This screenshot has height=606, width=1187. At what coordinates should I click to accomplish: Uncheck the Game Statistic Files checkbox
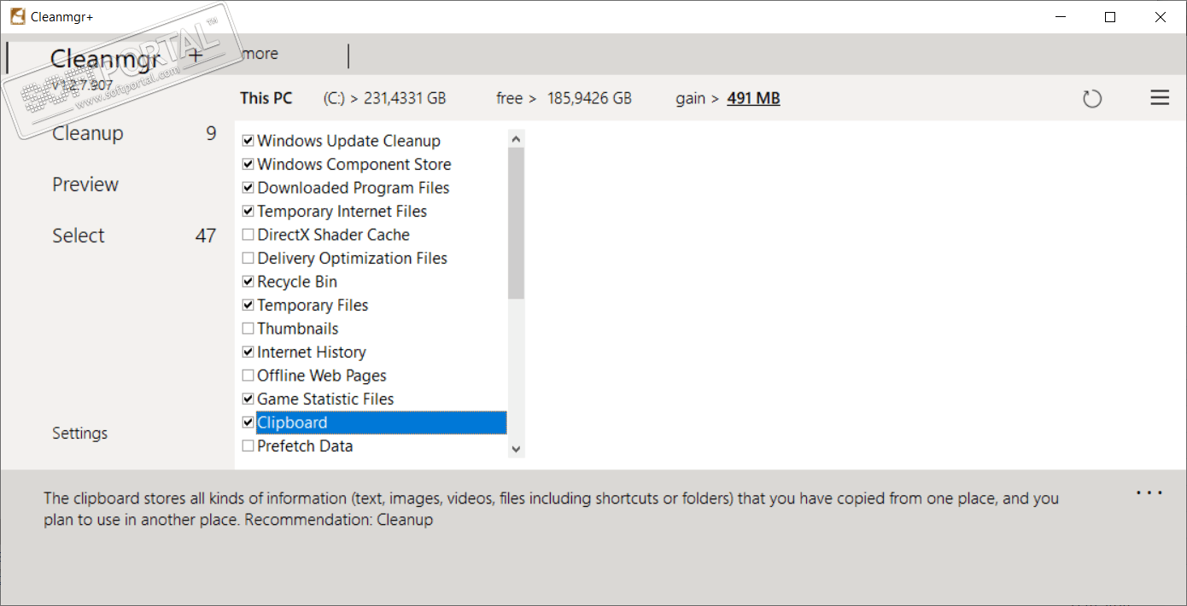click(249, 399)
